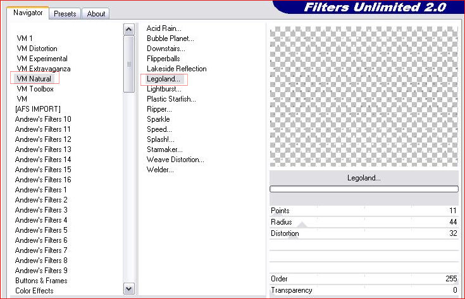The image size is (465, 299).
Task: Click the checkerboard filter preview
Action: tap(363, 96)
